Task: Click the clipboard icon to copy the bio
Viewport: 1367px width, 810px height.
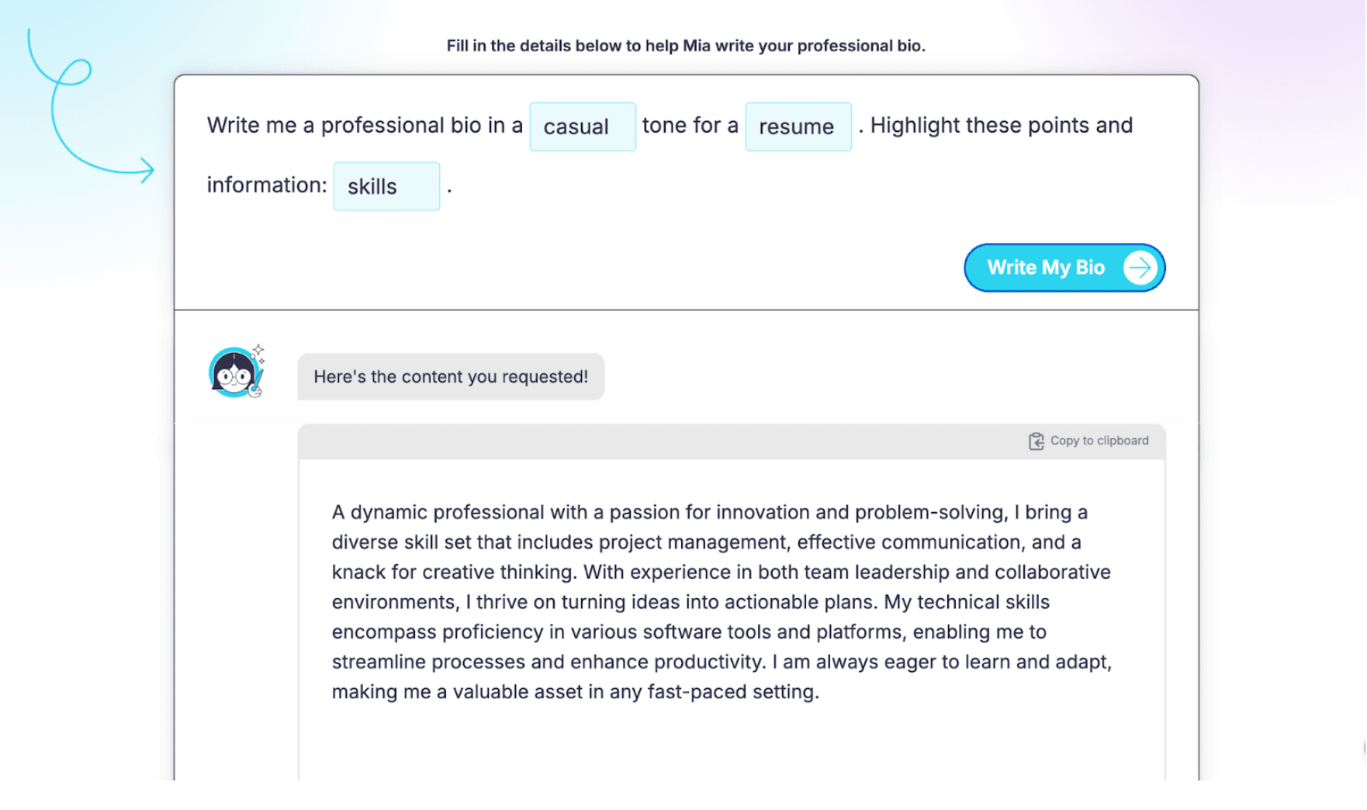Action: (x=1037, y=441)
